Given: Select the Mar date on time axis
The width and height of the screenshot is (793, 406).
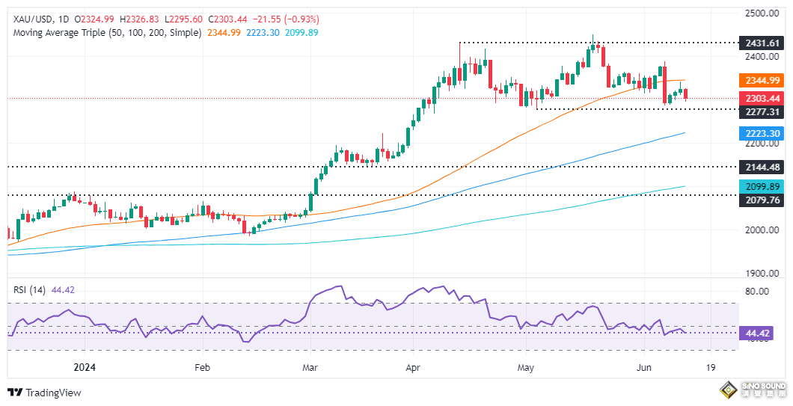Looking at the screenshot, I should 310,368.
